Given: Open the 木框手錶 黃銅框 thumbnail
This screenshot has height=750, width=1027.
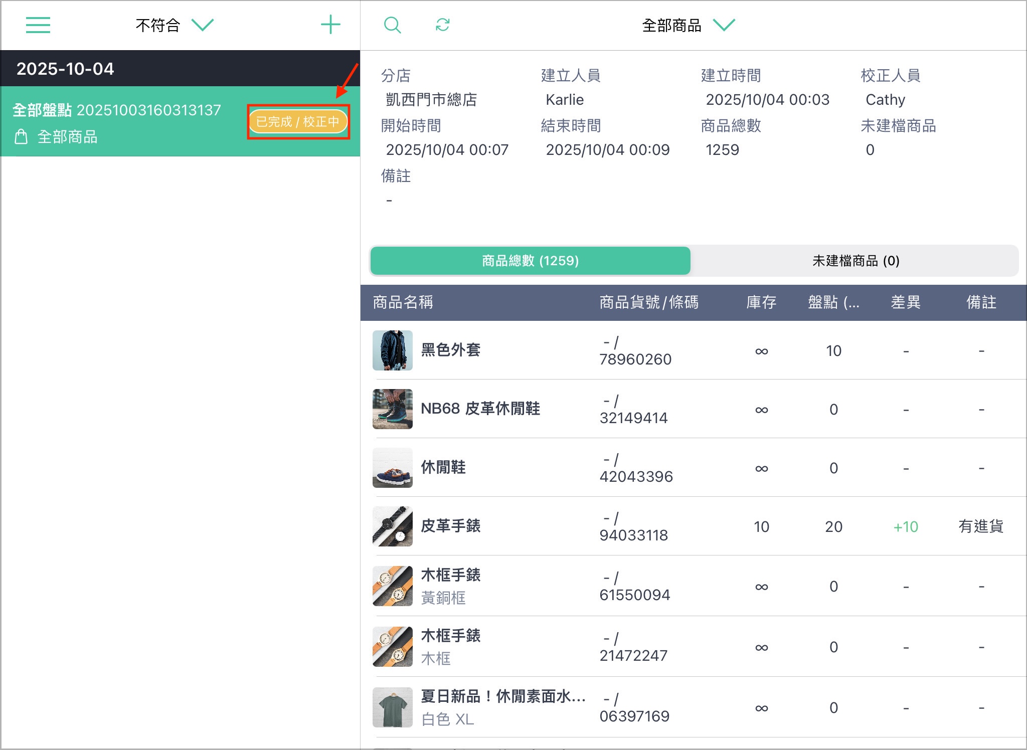Looking at the screenshot, I should point(393,586).
